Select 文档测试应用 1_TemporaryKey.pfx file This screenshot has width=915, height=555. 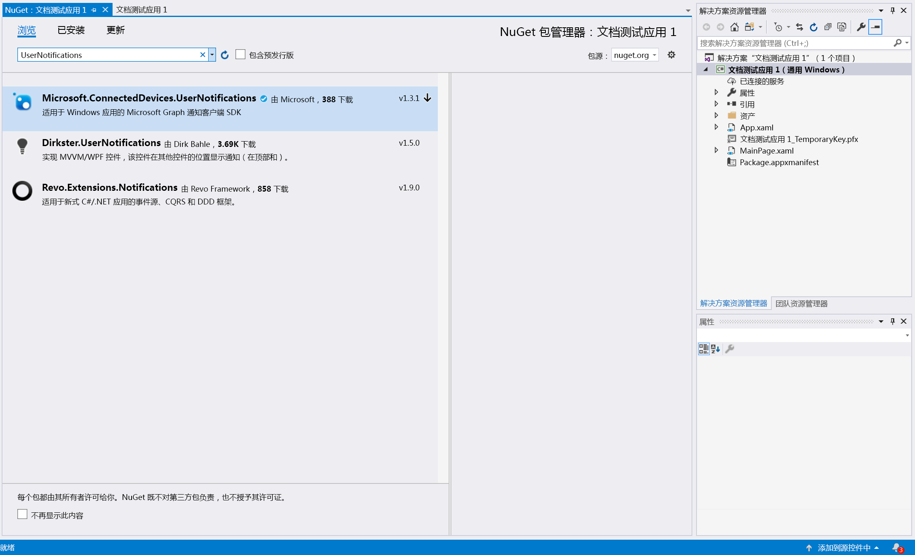[x=799, y=139]
